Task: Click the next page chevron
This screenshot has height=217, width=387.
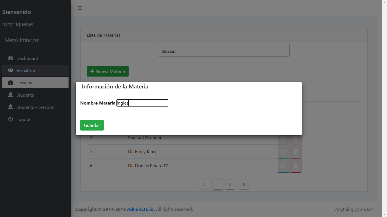Action: pos(244,184)
